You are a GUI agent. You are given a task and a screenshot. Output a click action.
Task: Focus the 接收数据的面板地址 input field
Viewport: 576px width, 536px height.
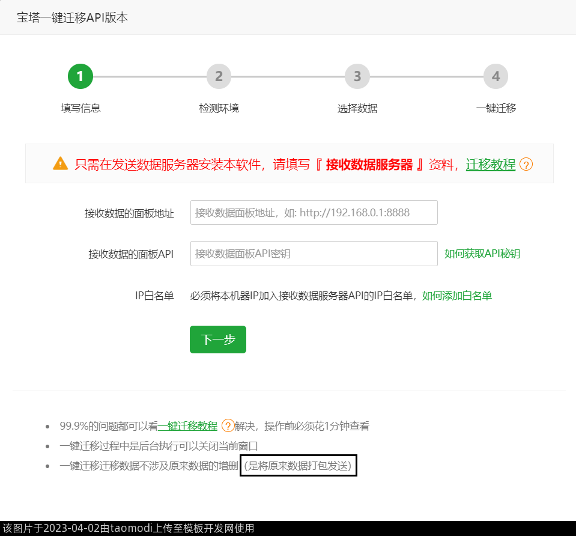(x=314, y=213)
